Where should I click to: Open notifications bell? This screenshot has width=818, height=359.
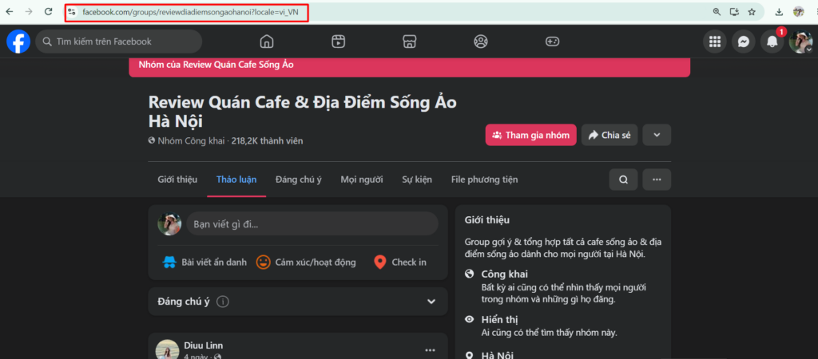[x=772, y=41]
